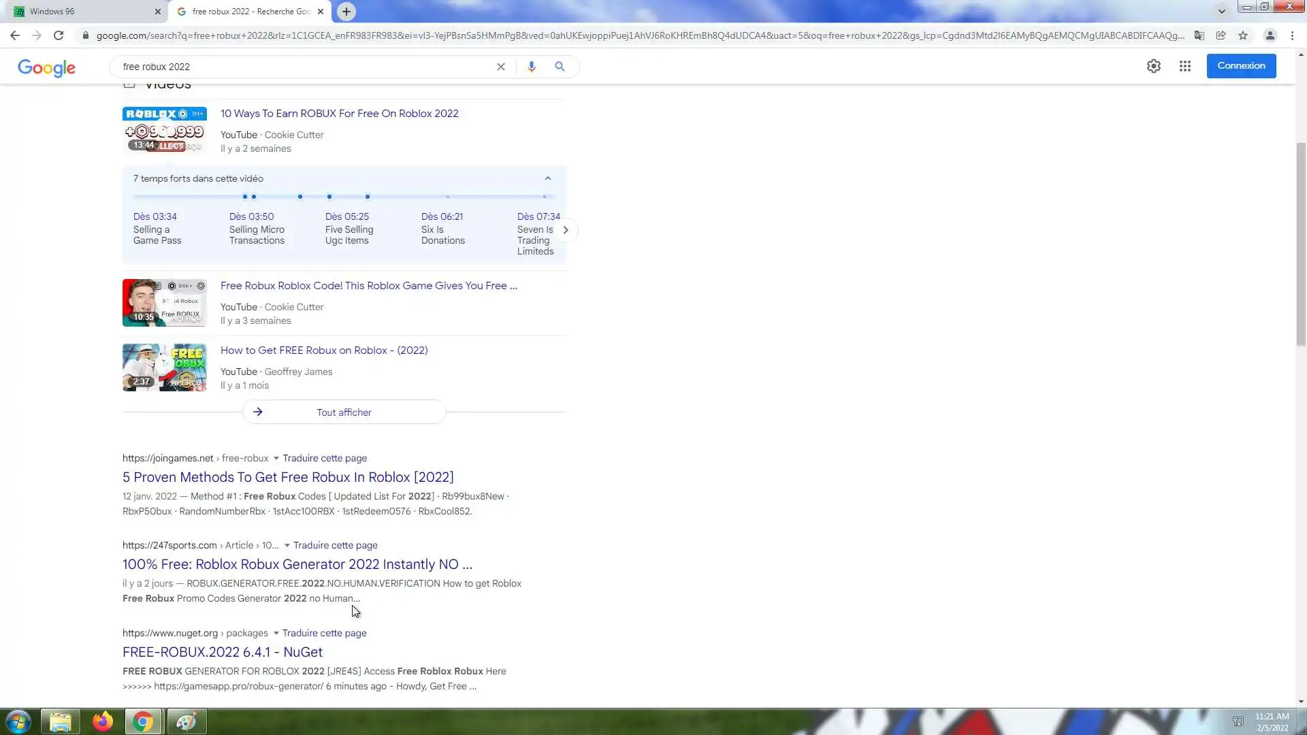Image resolution: width=1307 pixels, height=735 pixels.
Task: Clear the search box with X icon
Action: click(501, 67)
